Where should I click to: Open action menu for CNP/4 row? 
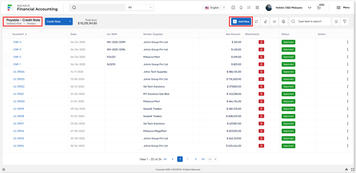tap(347, 42)
